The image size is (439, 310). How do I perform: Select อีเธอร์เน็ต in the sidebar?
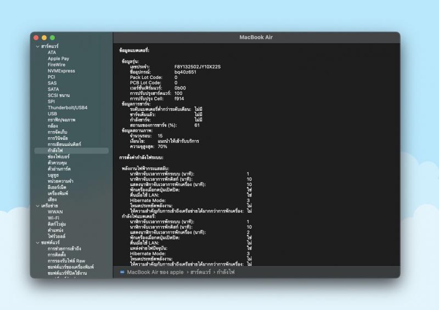[x=57, y=187]
